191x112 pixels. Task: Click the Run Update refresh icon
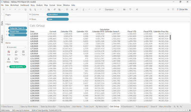(41, 10)
